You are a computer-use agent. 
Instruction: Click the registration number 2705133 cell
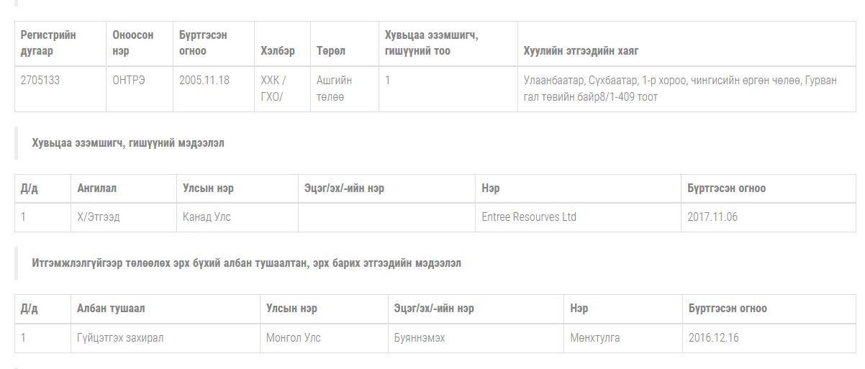pos(40,81)
